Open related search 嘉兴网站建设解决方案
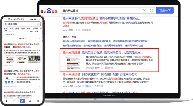Screen dimensions: 193x106 click(x=74, y=41)
